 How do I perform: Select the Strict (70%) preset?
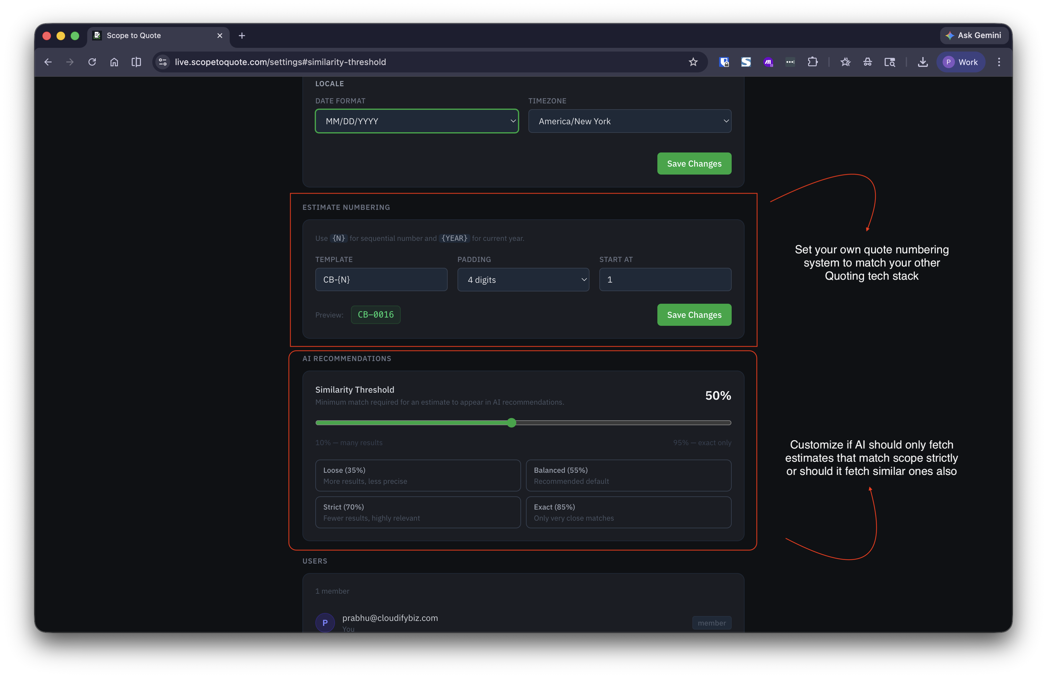(x=418, y=512)
